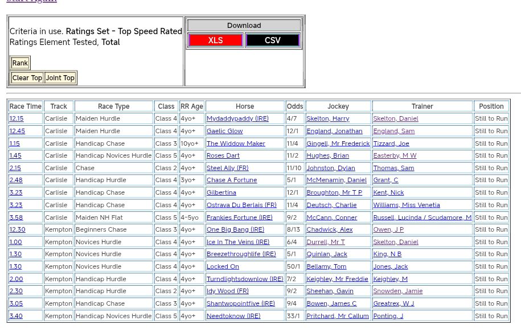Click the Joint Top button

pos(60,78)
